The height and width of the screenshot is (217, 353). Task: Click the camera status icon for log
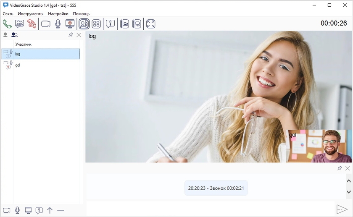coord(6,52)
